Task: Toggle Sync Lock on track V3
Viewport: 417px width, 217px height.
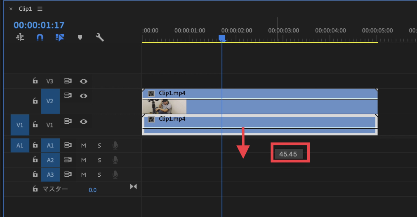Action: (x=68, y=81)
